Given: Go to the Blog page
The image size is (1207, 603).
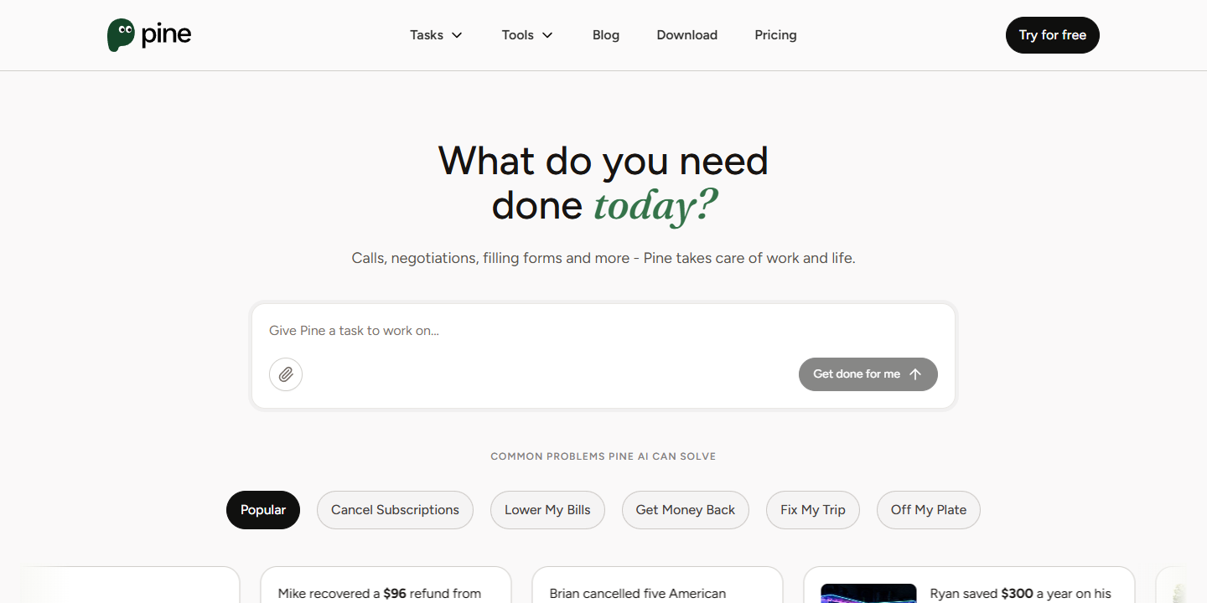Looking at the screenshot, I should [606, 35].
